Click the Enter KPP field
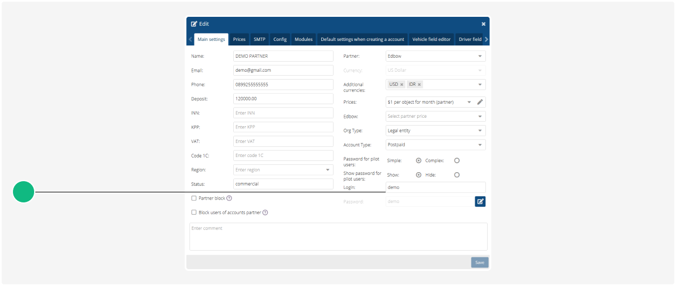 [283, 127]
